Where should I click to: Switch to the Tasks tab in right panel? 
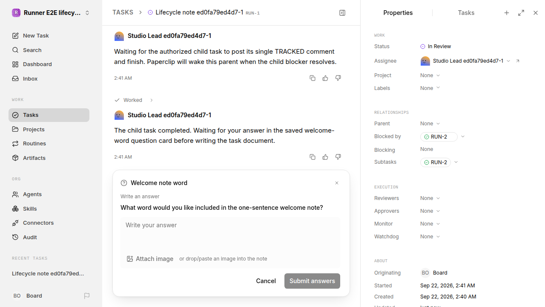point(466,13)
